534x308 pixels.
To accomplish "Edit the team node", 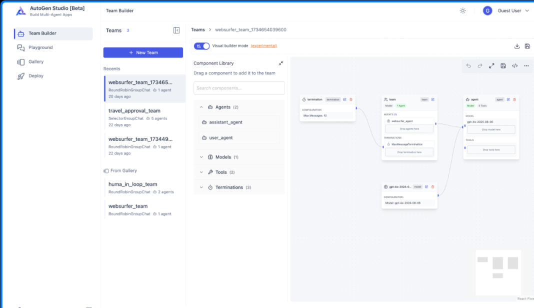I will (433, 99).
